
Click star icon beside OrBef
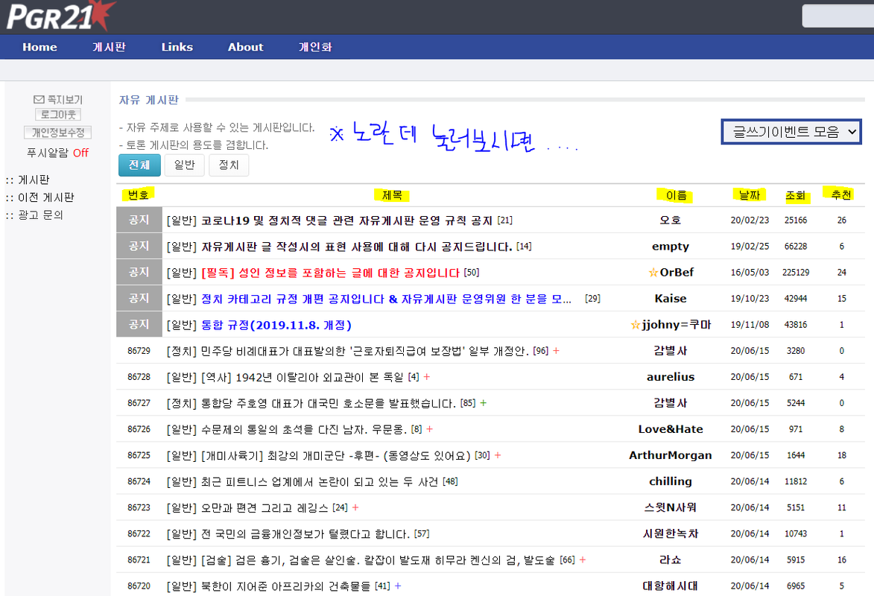click(x=653, y=273)
